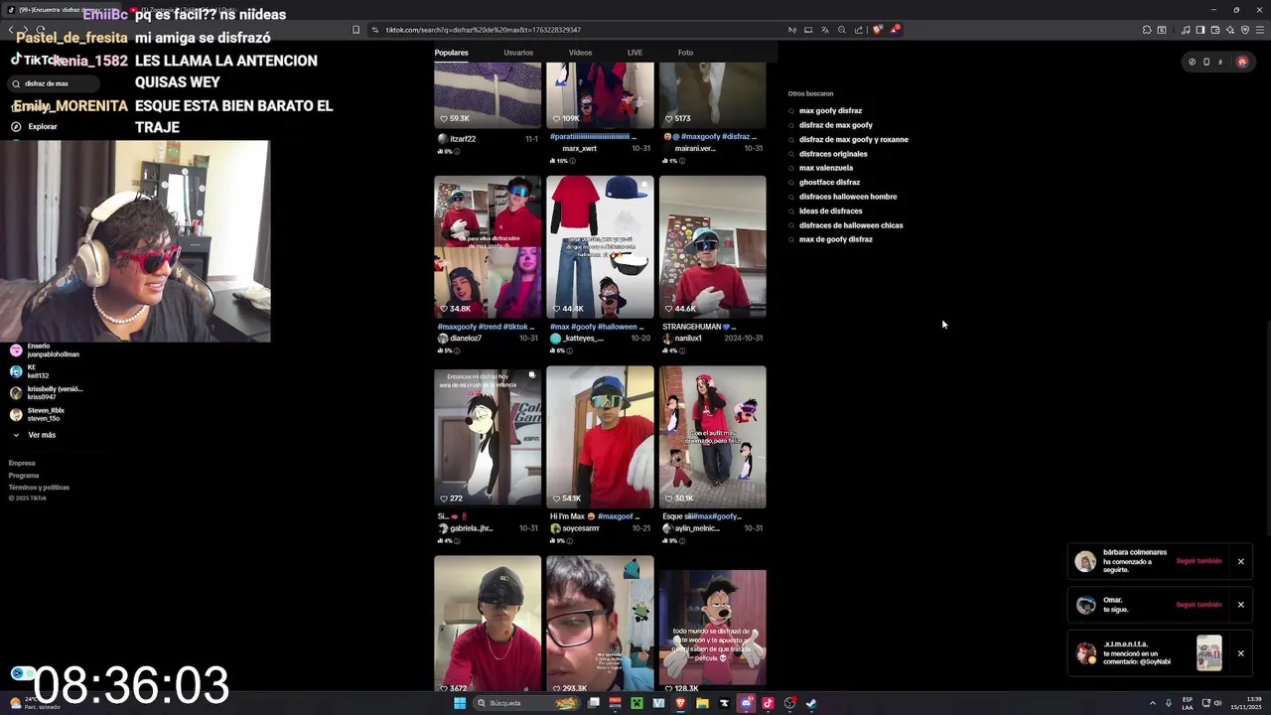Click the browser address bar URL
This screenshot has width=1271, height=715.
click(483, 30)
